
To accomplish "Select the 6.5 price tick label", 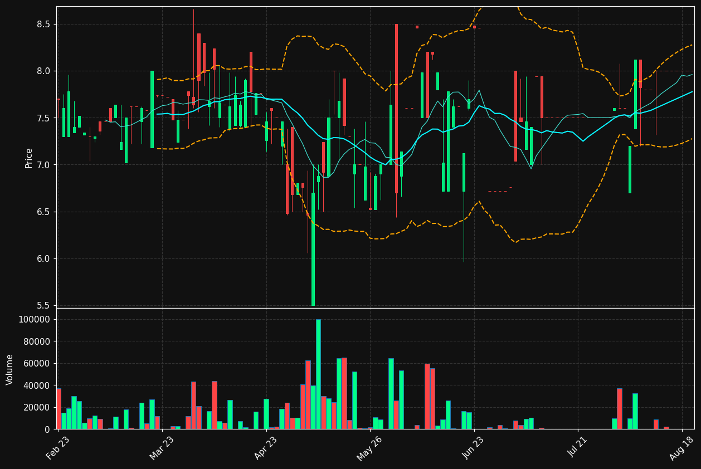I will click(43, 212).
